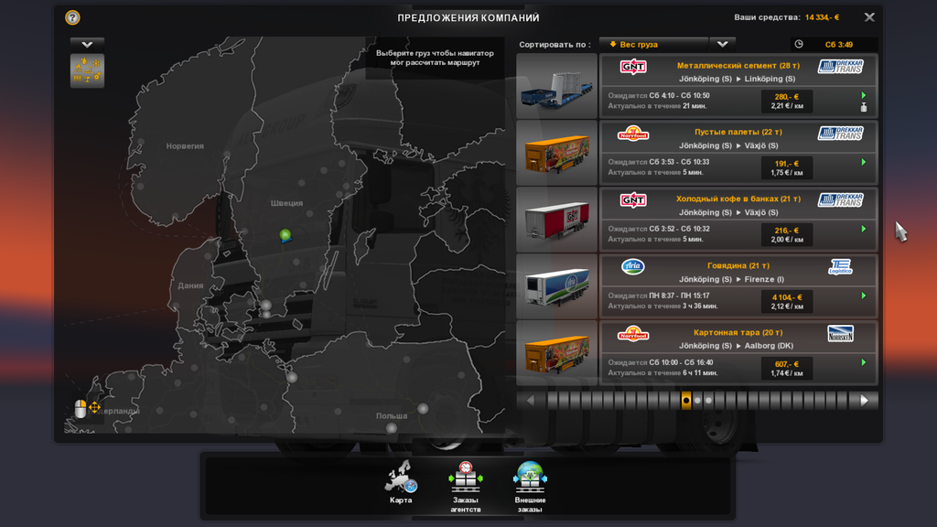Go to the previous offers page arrow
The width and height of the screenshot is (937, 527).
[x=530, y=400]
